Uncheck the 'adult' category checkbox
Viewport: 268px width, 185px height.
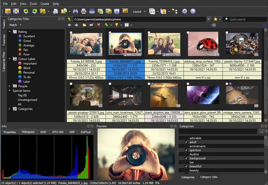point(187,142)
